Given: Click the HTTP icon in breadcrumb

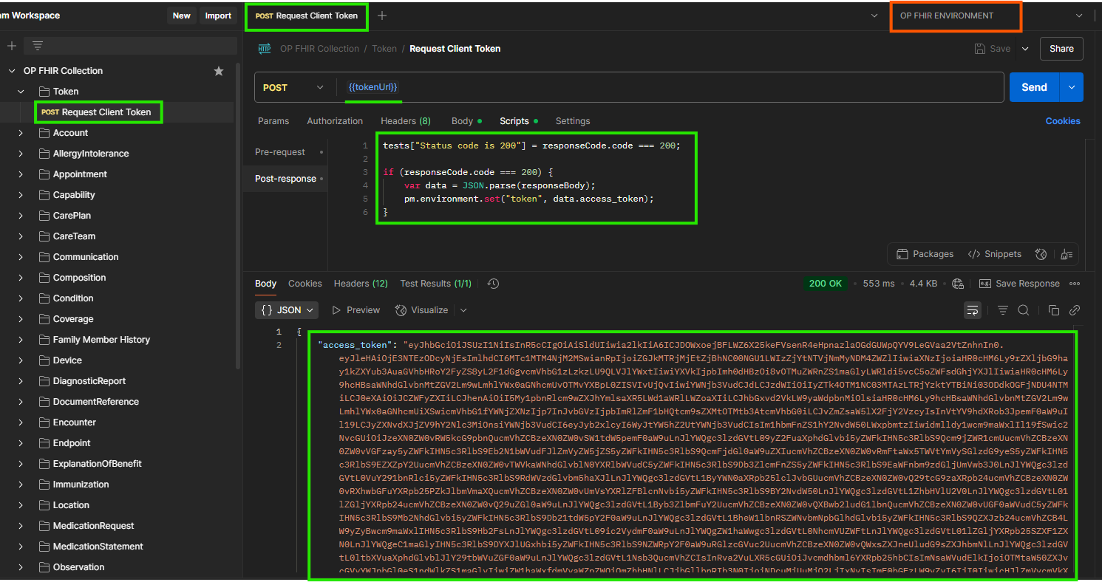Looking at the screenshot, I should [x=265, y=49].
